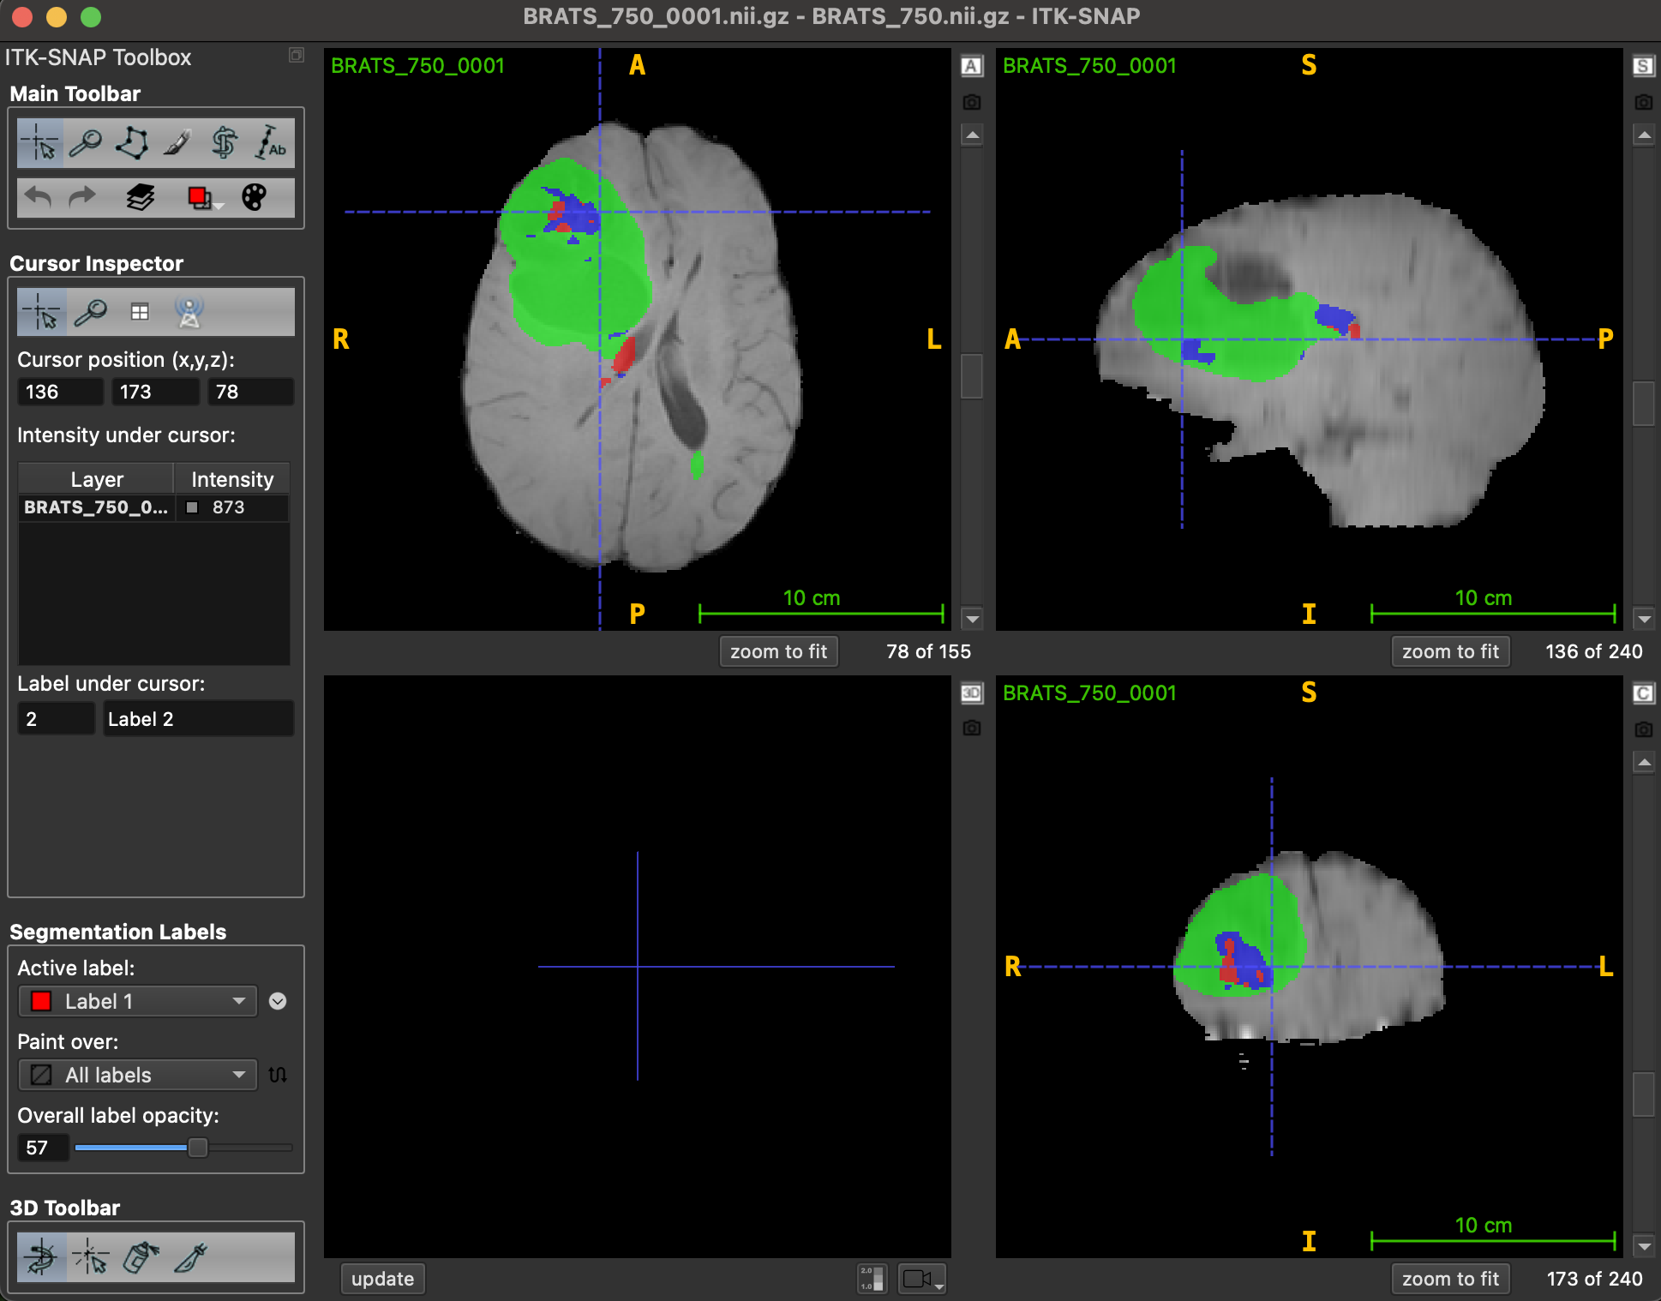The width and height of the screenshot is (1661, 1301).
Task: Select the Zoom/Pan magnifier tool in Main Toolbar
Action: [86, 143]
